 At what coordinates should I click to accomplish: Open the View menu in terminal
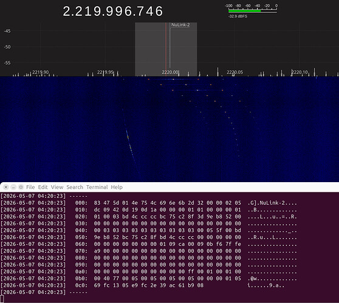click(x=57, y=187)
